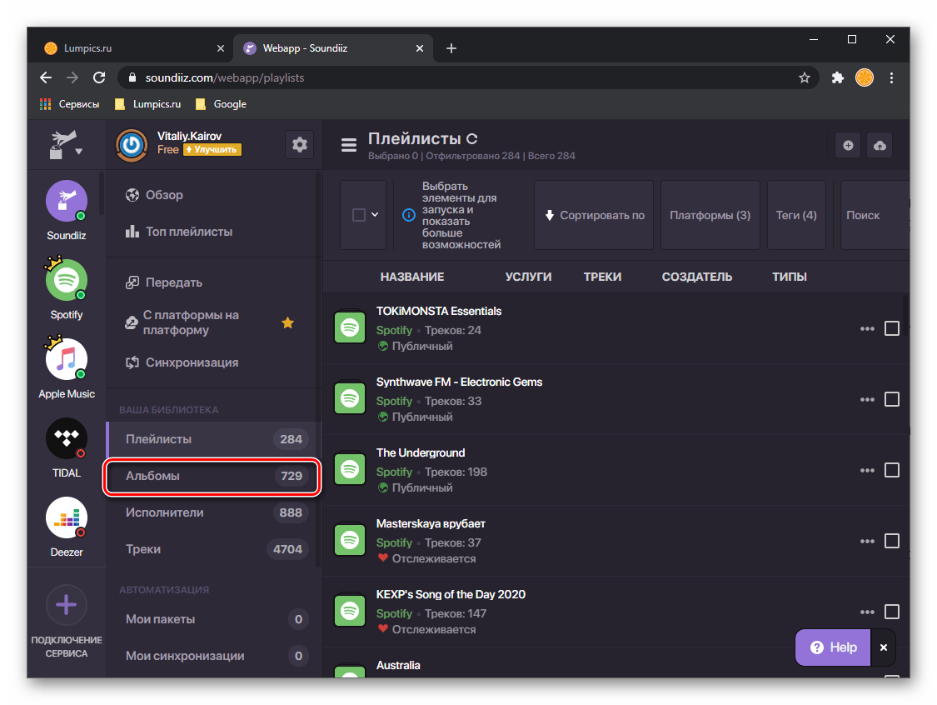Click the cloud upload import icon
The image size is (937, 705).
[880, 145]
